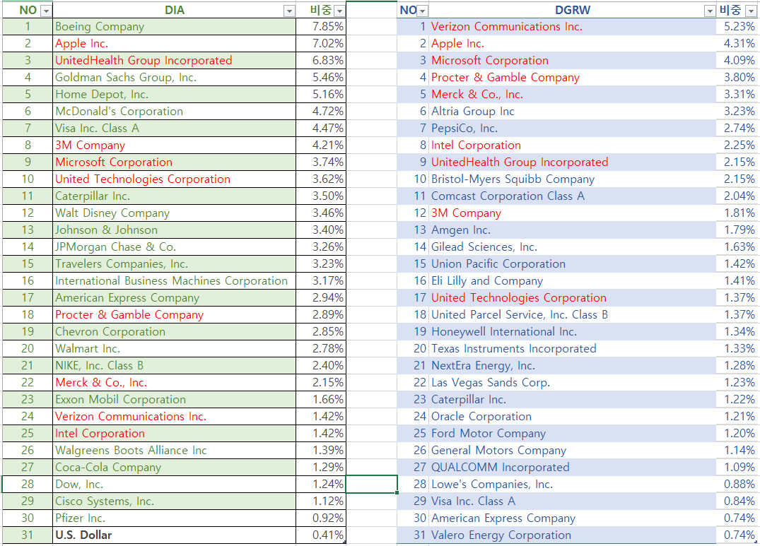Select the 0.41% weight cell
This screenshot has width=760, height=546.
click(321, 535)
